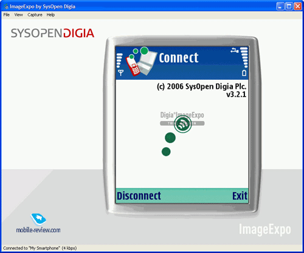The width and height of the screenshot is (304, 253).
Task: Open the File menu
Action: pos(7,15)
